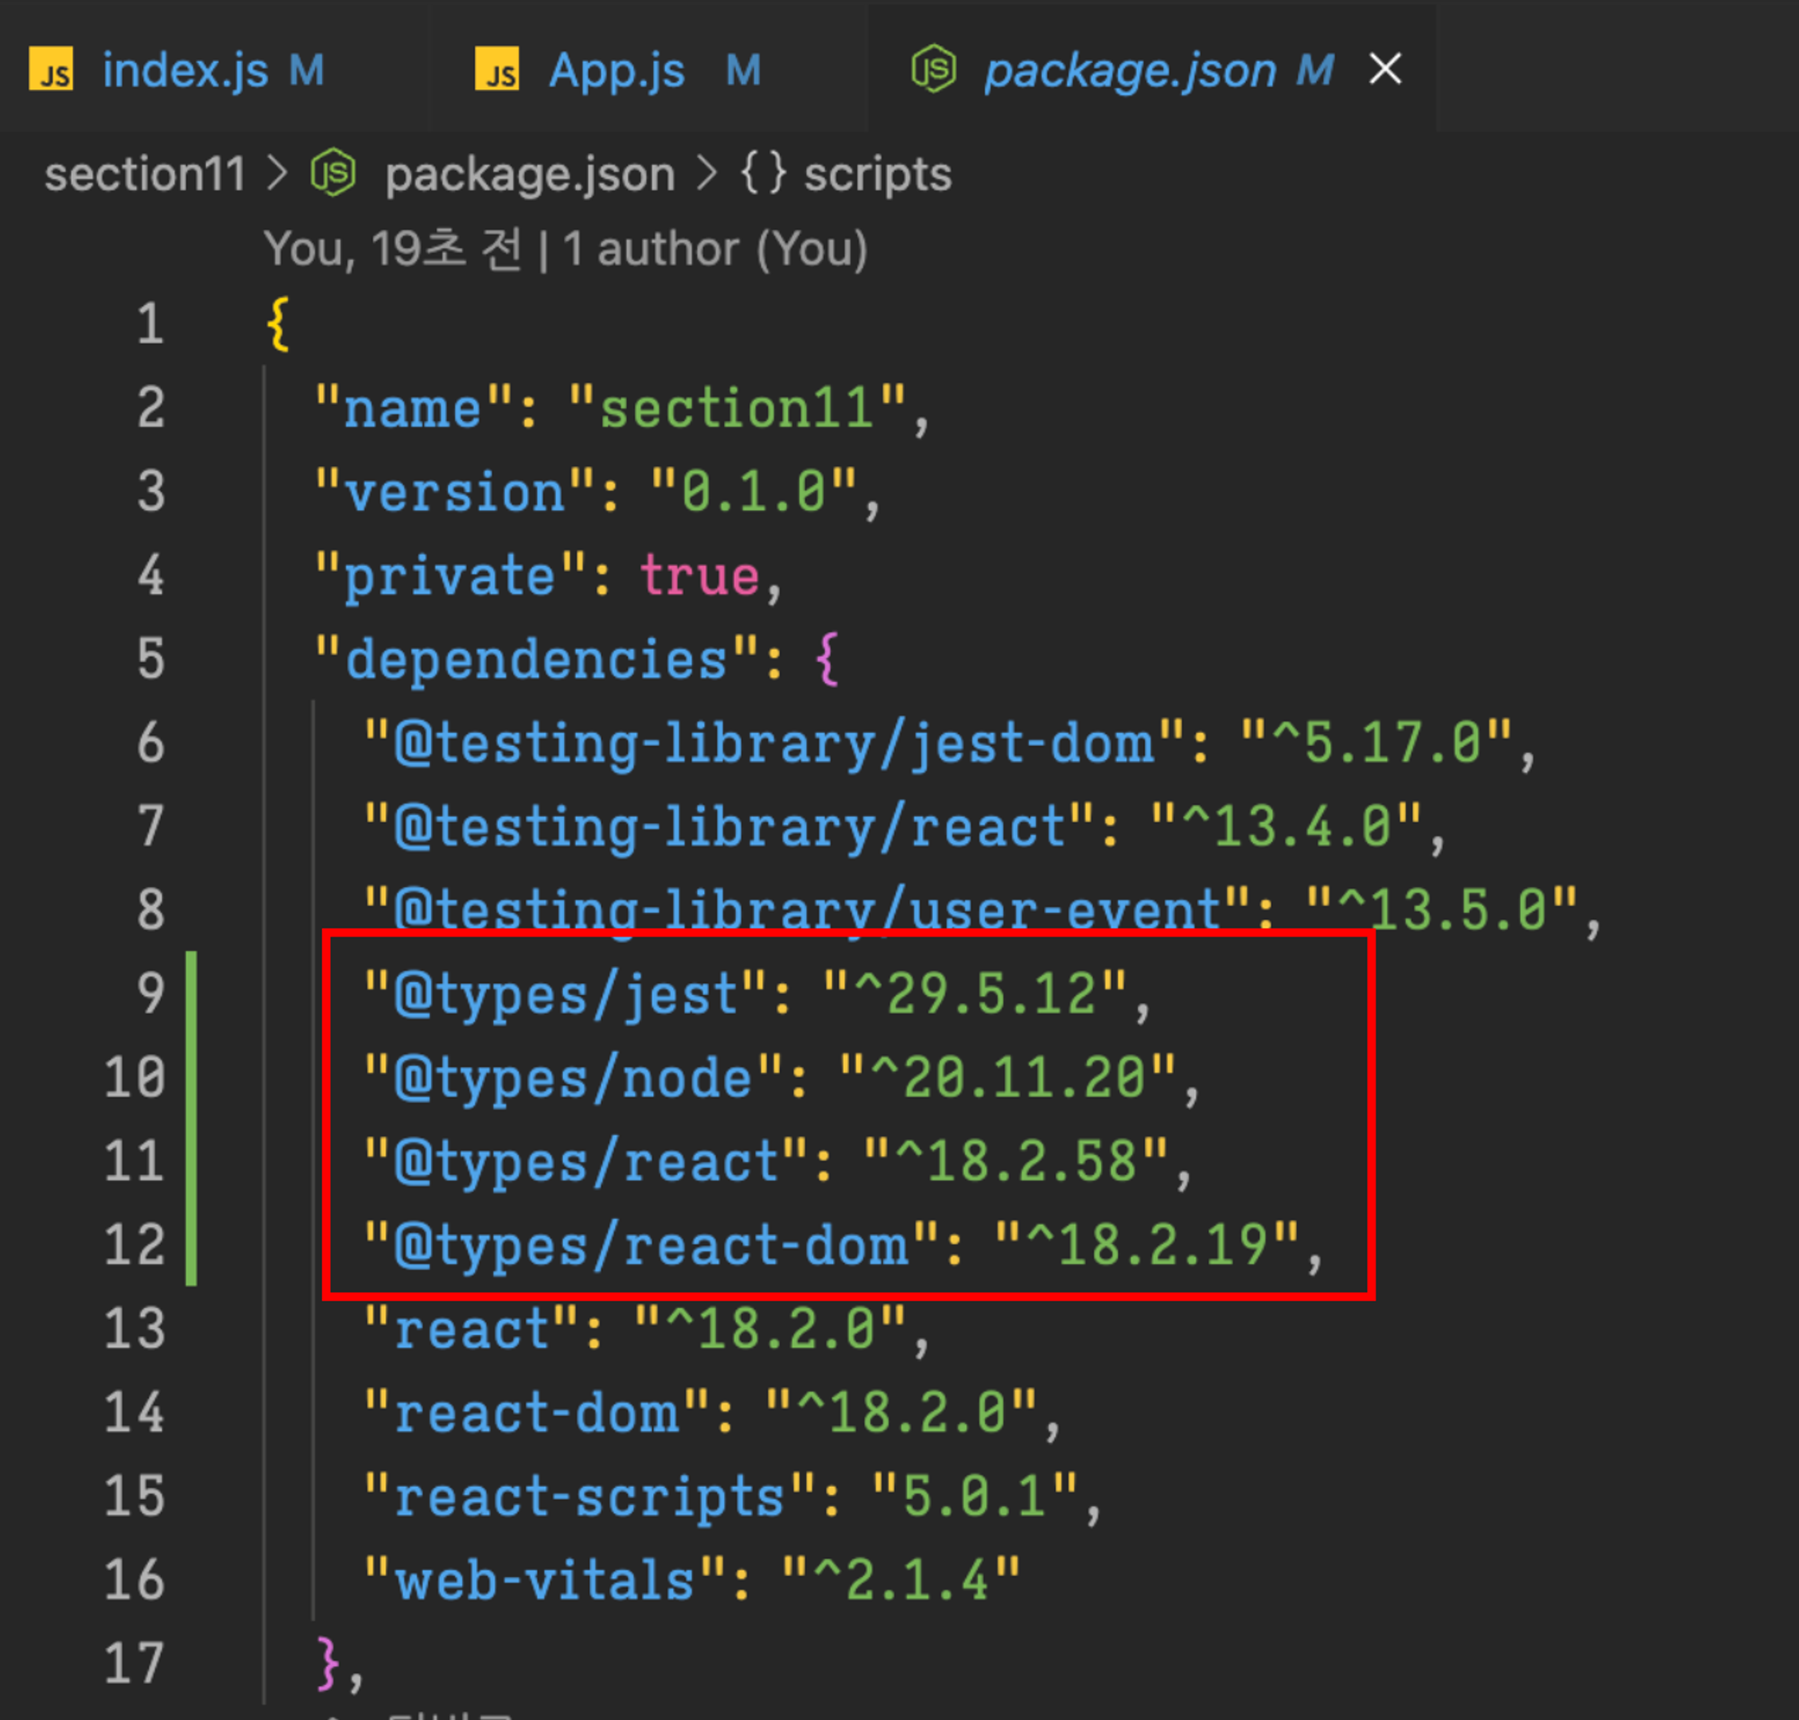Screen dimensions: 1799x1720
Task: Click the true value on line 4
Action: point(699,576)
